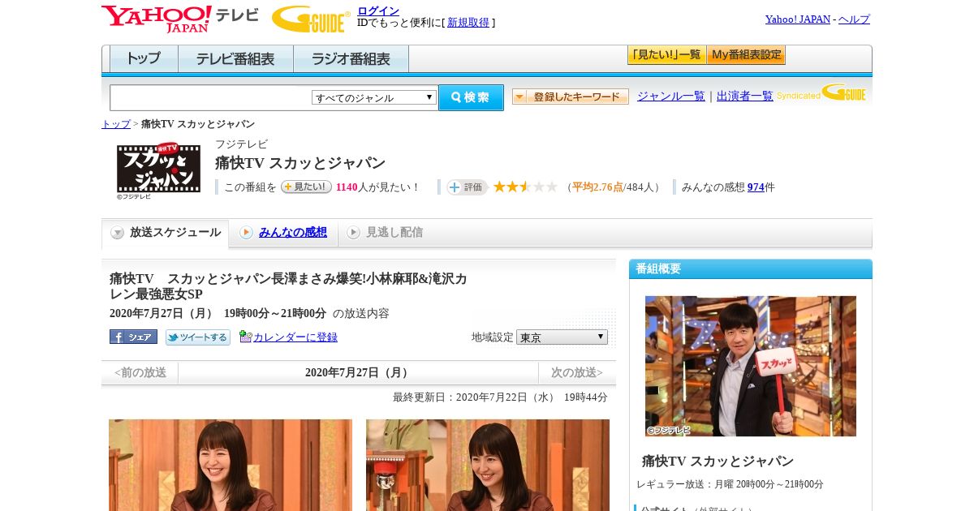The height and width of the screenshot is (511, 974).
Task: Click the フジテレビ broadcaster label
Action: click(241, 144)
